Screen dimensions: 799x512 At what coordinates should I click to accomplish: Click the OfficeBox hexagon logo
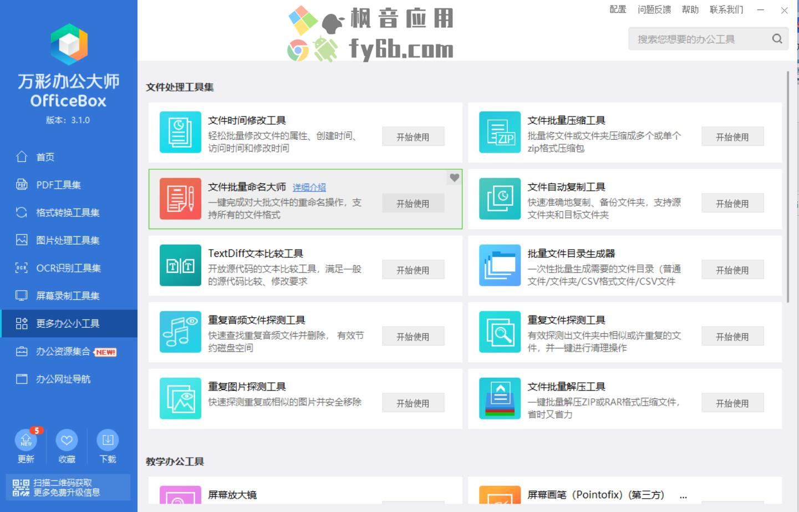[69, 44]
